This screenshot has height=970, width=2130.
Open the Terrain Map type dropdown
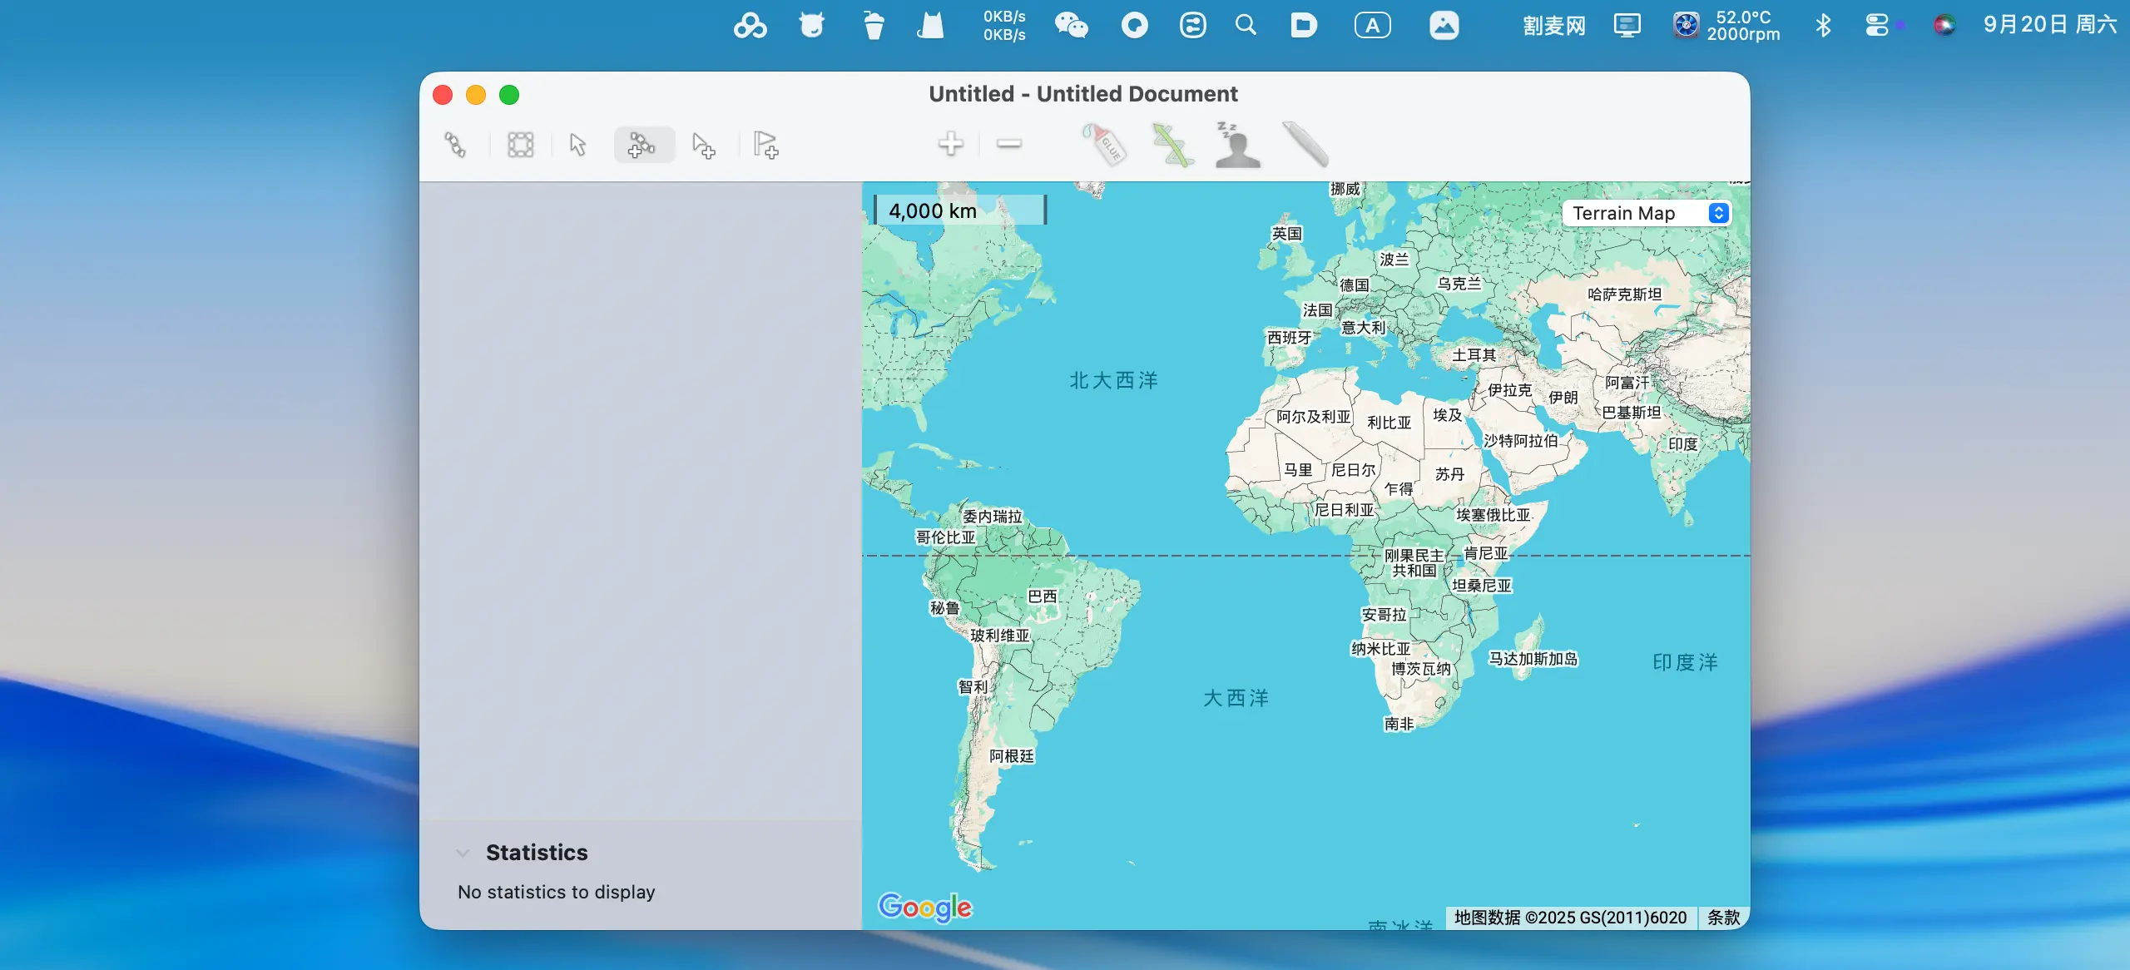1646,213
